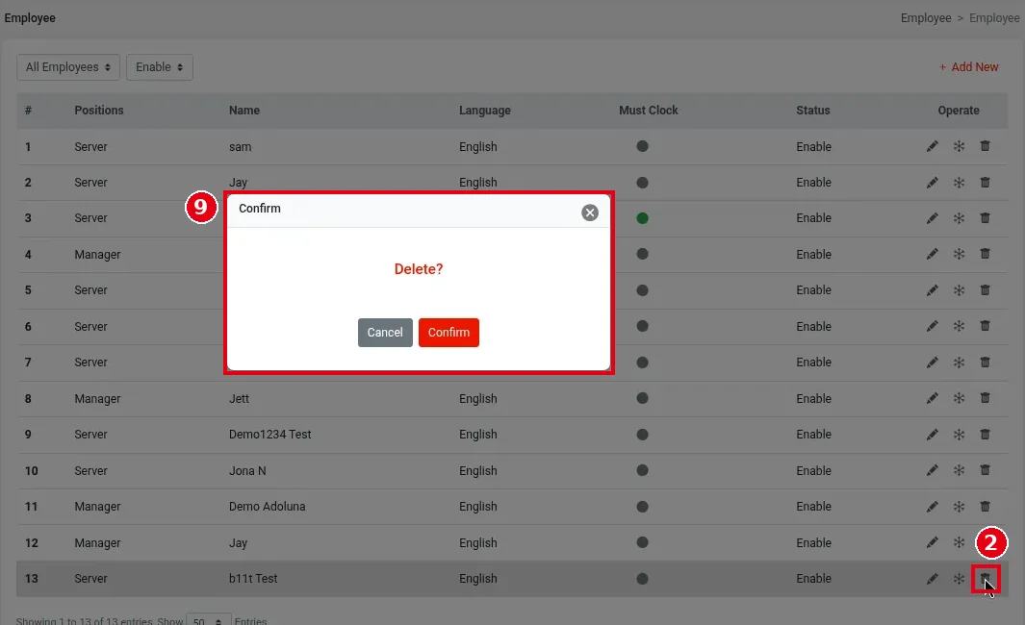Edit the row 2 employee Jay
Screen dimensions: 1025x625
coord(933,182)
